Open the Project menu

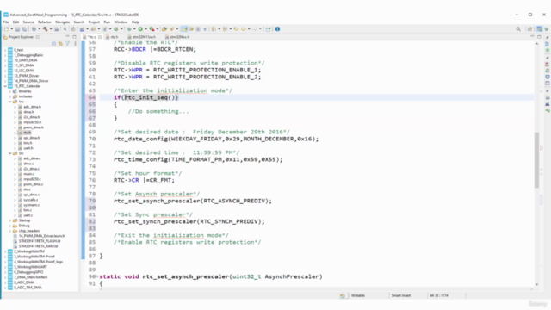tap(94, 22)
